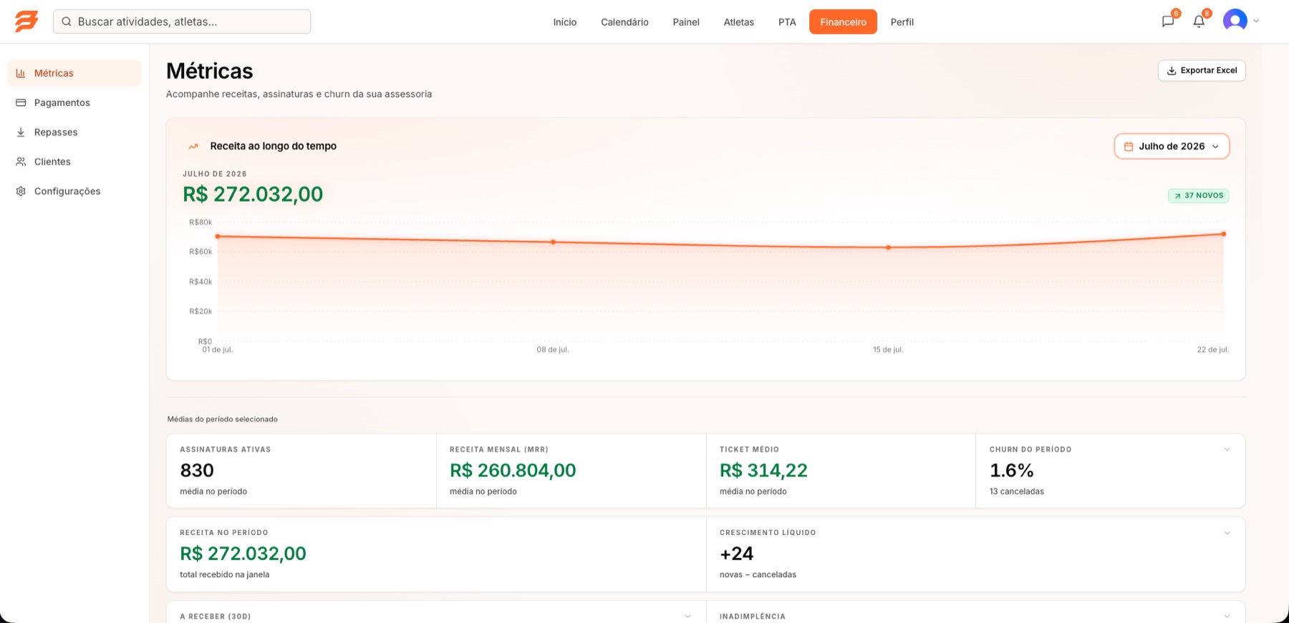The image size is (1289, 623).
Task: Click the MRR value R$ 260.804,00
Action: click(513, 471)
